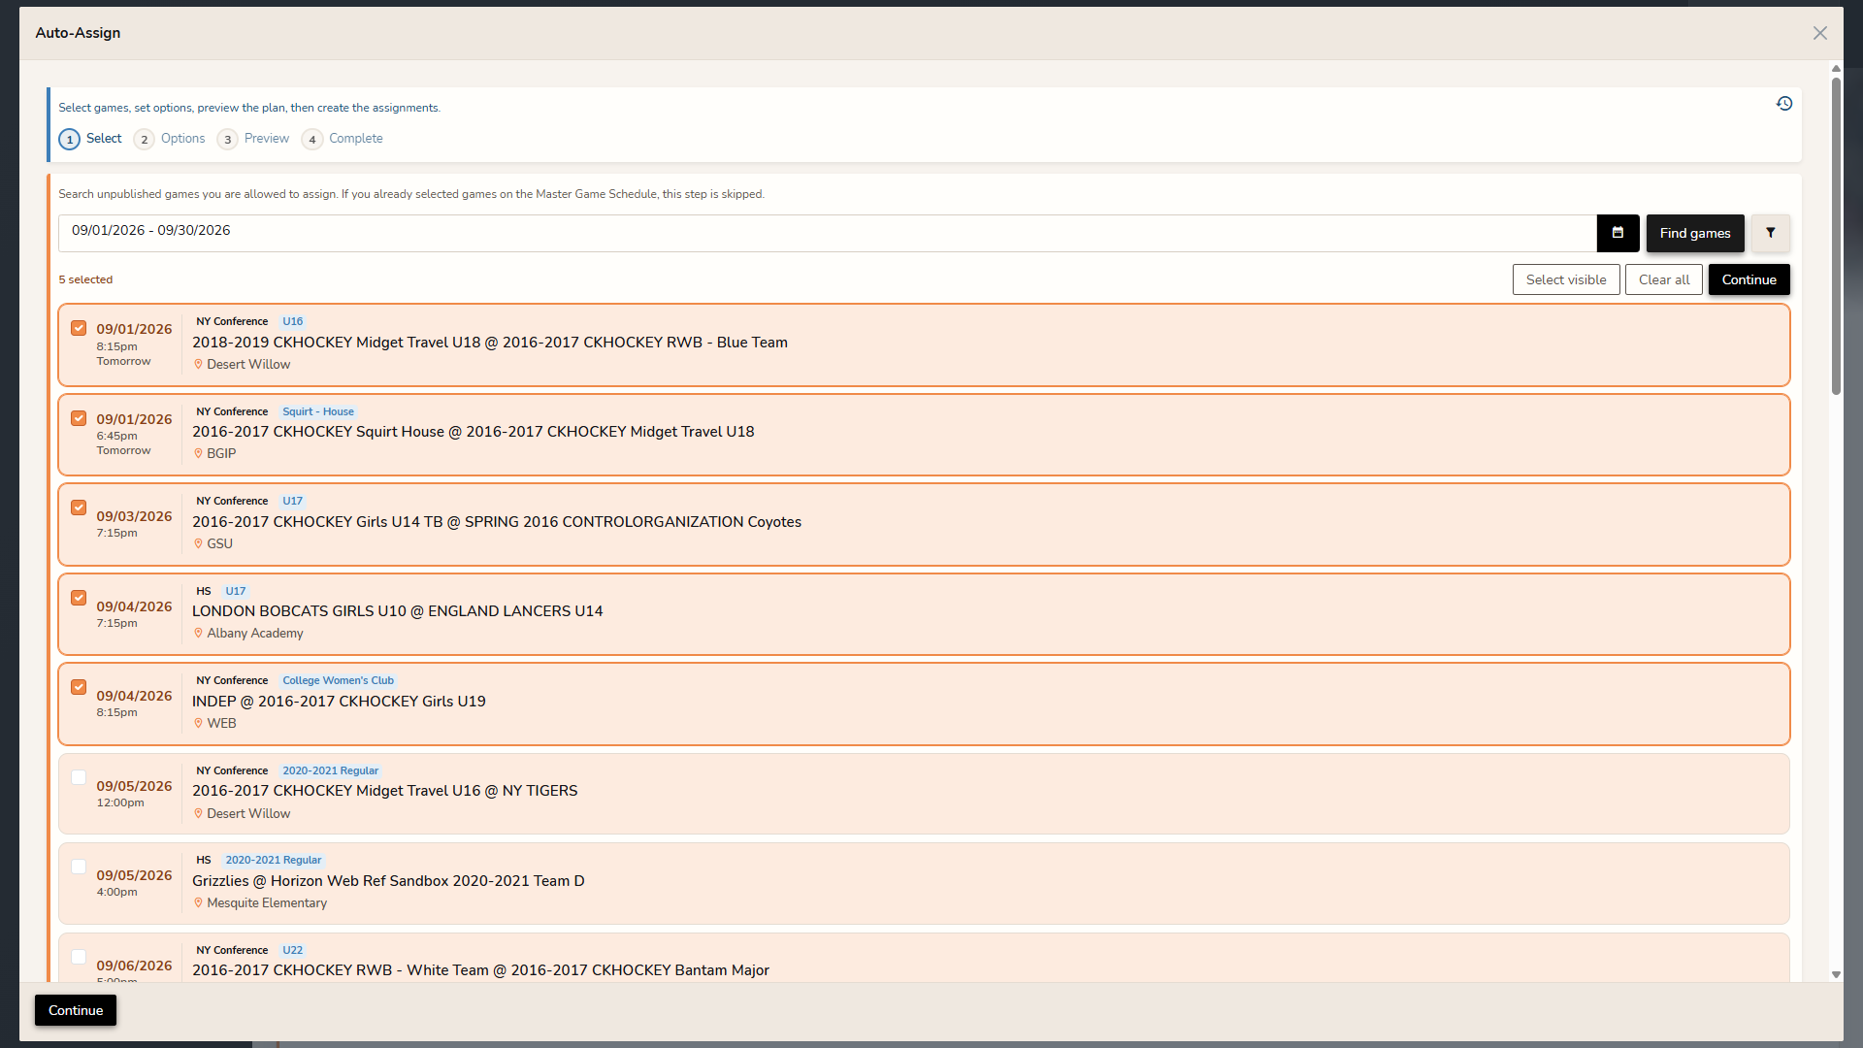The image size is (1863, 1048).
Task: Click the Albany Academy location pin icon
Action: click(198, 634)
